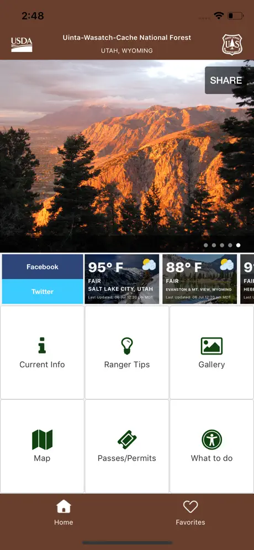This screenshot has height=550, width=254.
Task: Open the Current Info tile icon
Action: pyautogui.click(x=42, y=345)
